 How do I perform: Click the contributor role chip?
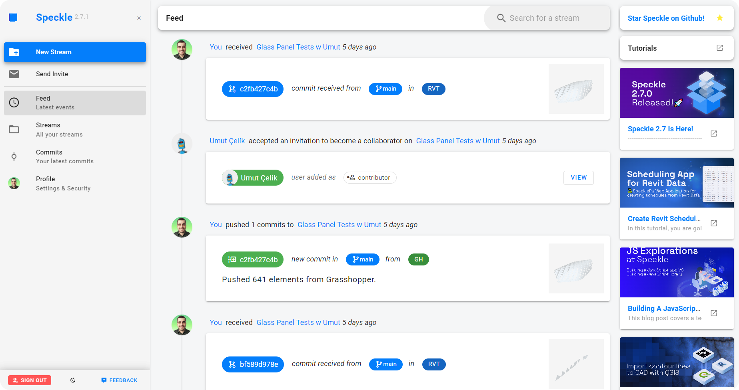click(x=370, y=178)
